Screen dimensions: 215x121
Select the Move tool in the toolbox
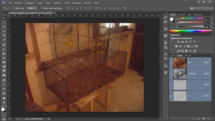tap(4, 18)
